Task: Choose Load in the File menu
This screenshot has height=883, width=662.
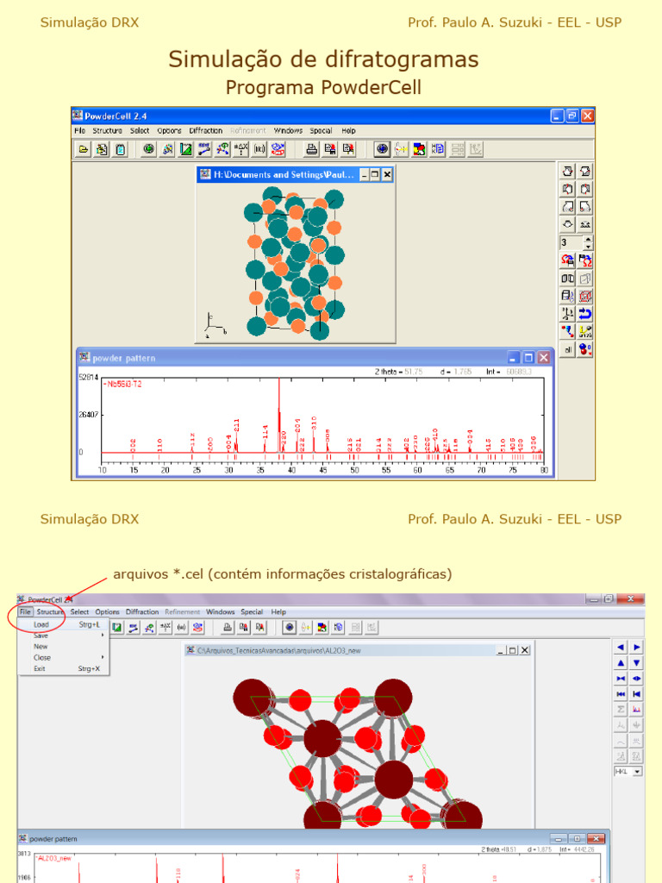Action: (64, 624)
